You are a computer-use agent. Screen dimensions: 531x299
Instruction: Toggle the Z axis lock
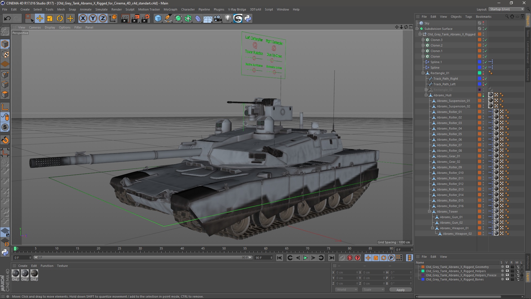pyautogui.click(x=103, y=19)
